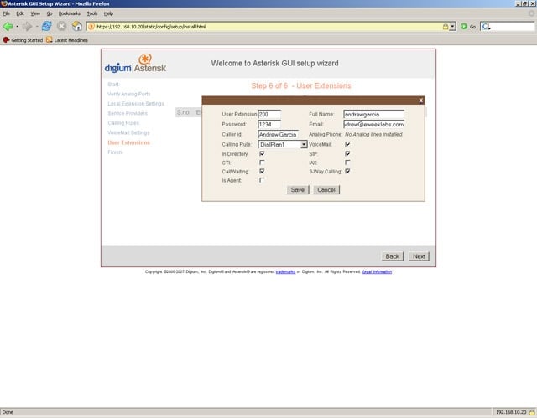537x418 pixels.
Task: Reload the page with the refresh icon
Action: click(x=47, y=26)
